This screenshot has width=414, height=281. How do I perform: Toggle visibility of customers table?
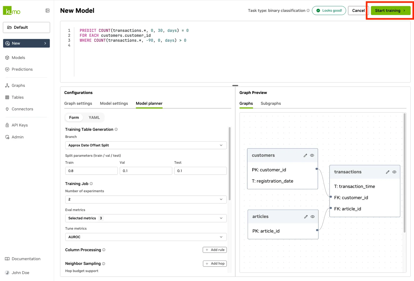pyautogui.click(x=312, y=156)
